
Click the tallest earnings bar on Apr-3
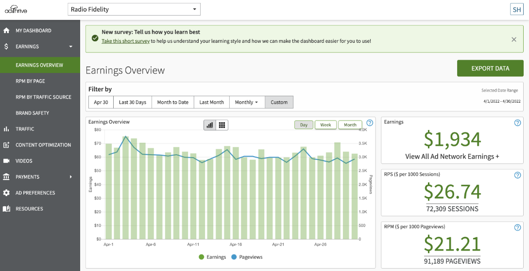coord(125,187)
